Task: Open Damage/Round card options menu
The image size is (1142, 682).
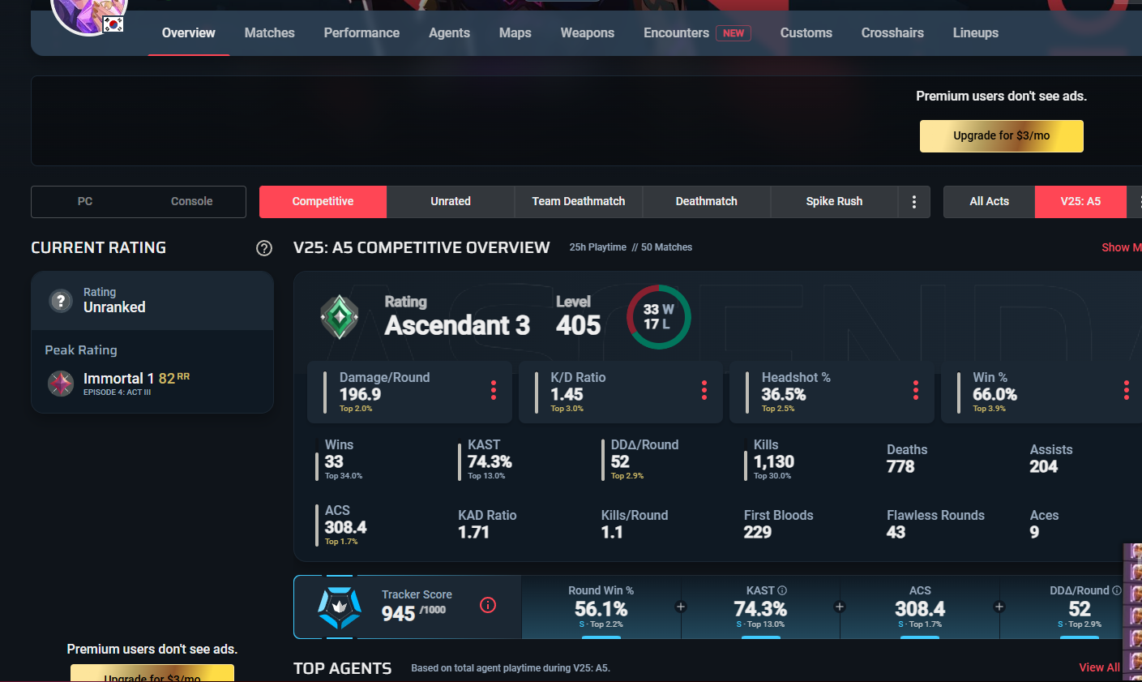Action: (x=493, y=391)
